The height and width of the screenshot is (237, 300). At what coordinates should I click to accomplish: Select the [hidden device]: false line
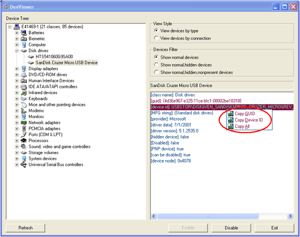(170, 137)
